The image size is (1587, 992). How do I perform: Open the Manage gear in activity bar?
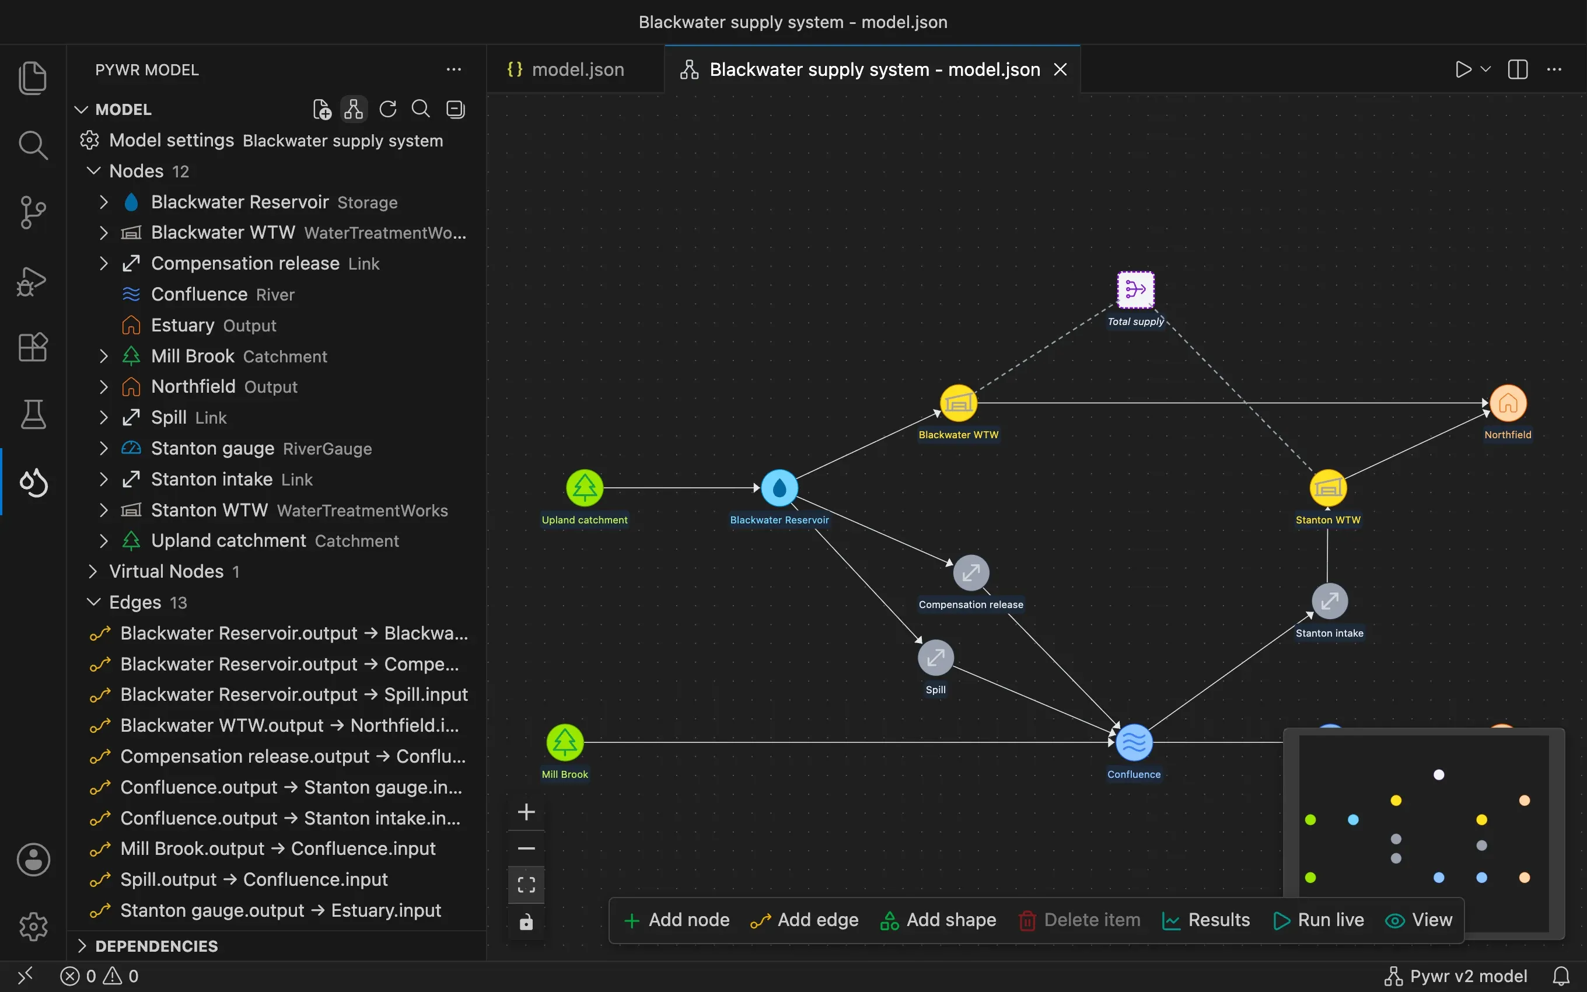[x=33, y=927]
